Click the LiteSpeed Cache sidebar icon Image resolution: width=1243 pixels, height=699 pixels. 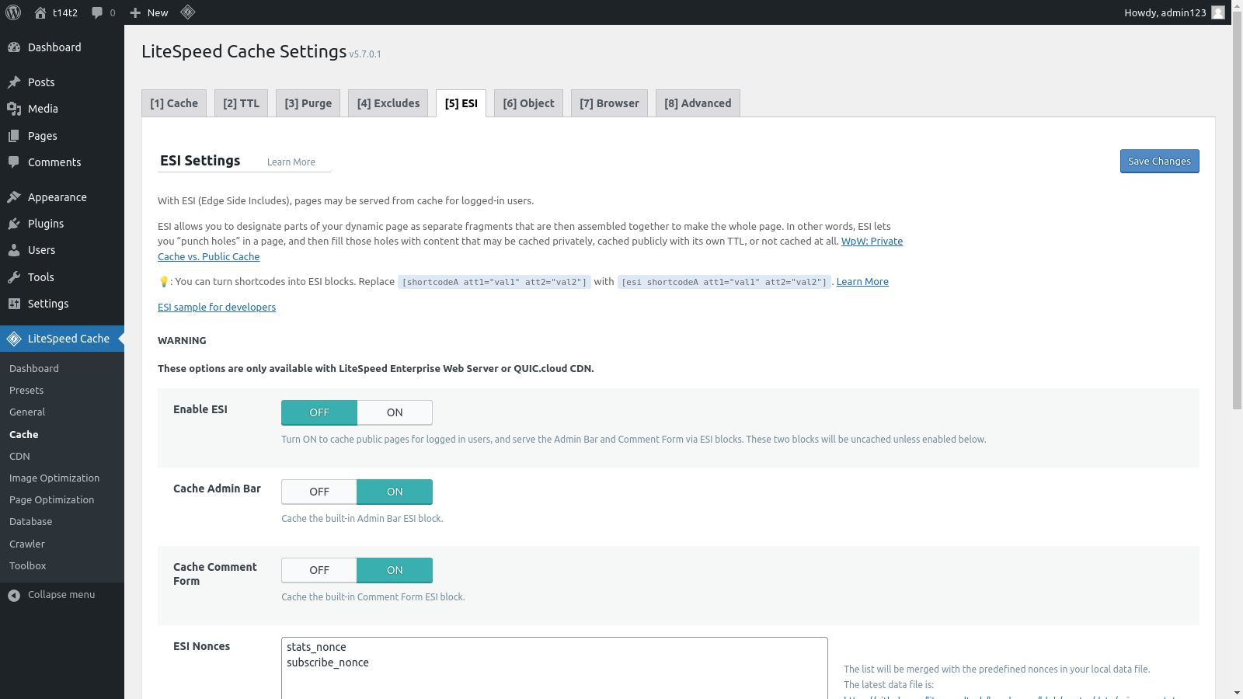[14, 339]
